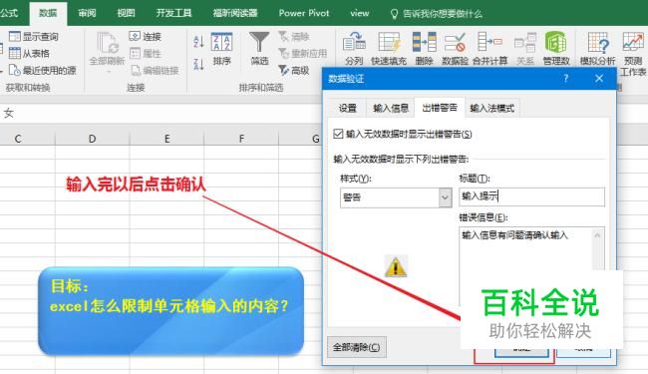
Task: Click the 管理数据模型 (Manage Data Model) icon
Action: (x=556, y=42)
